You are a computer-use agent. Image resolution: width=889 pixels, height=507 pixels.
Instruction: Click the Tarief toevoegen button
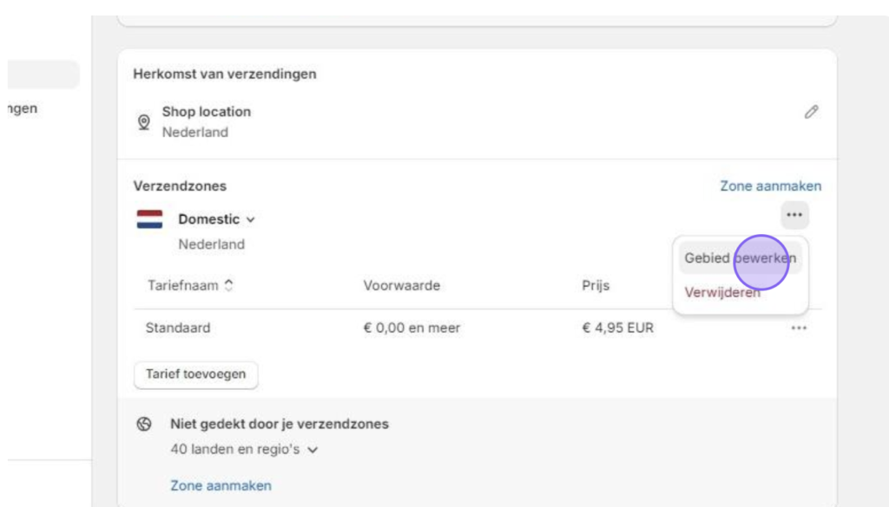tap(195, 374)
